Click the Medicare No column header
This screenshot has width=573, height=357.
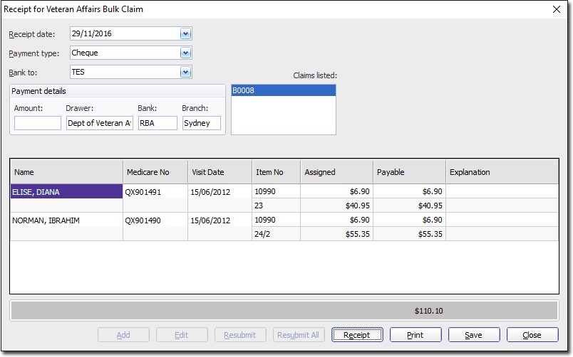click(x=155, y=172)
